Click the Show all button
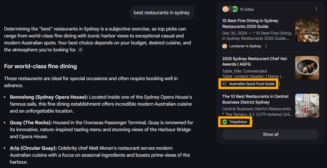 click(270, 134)
